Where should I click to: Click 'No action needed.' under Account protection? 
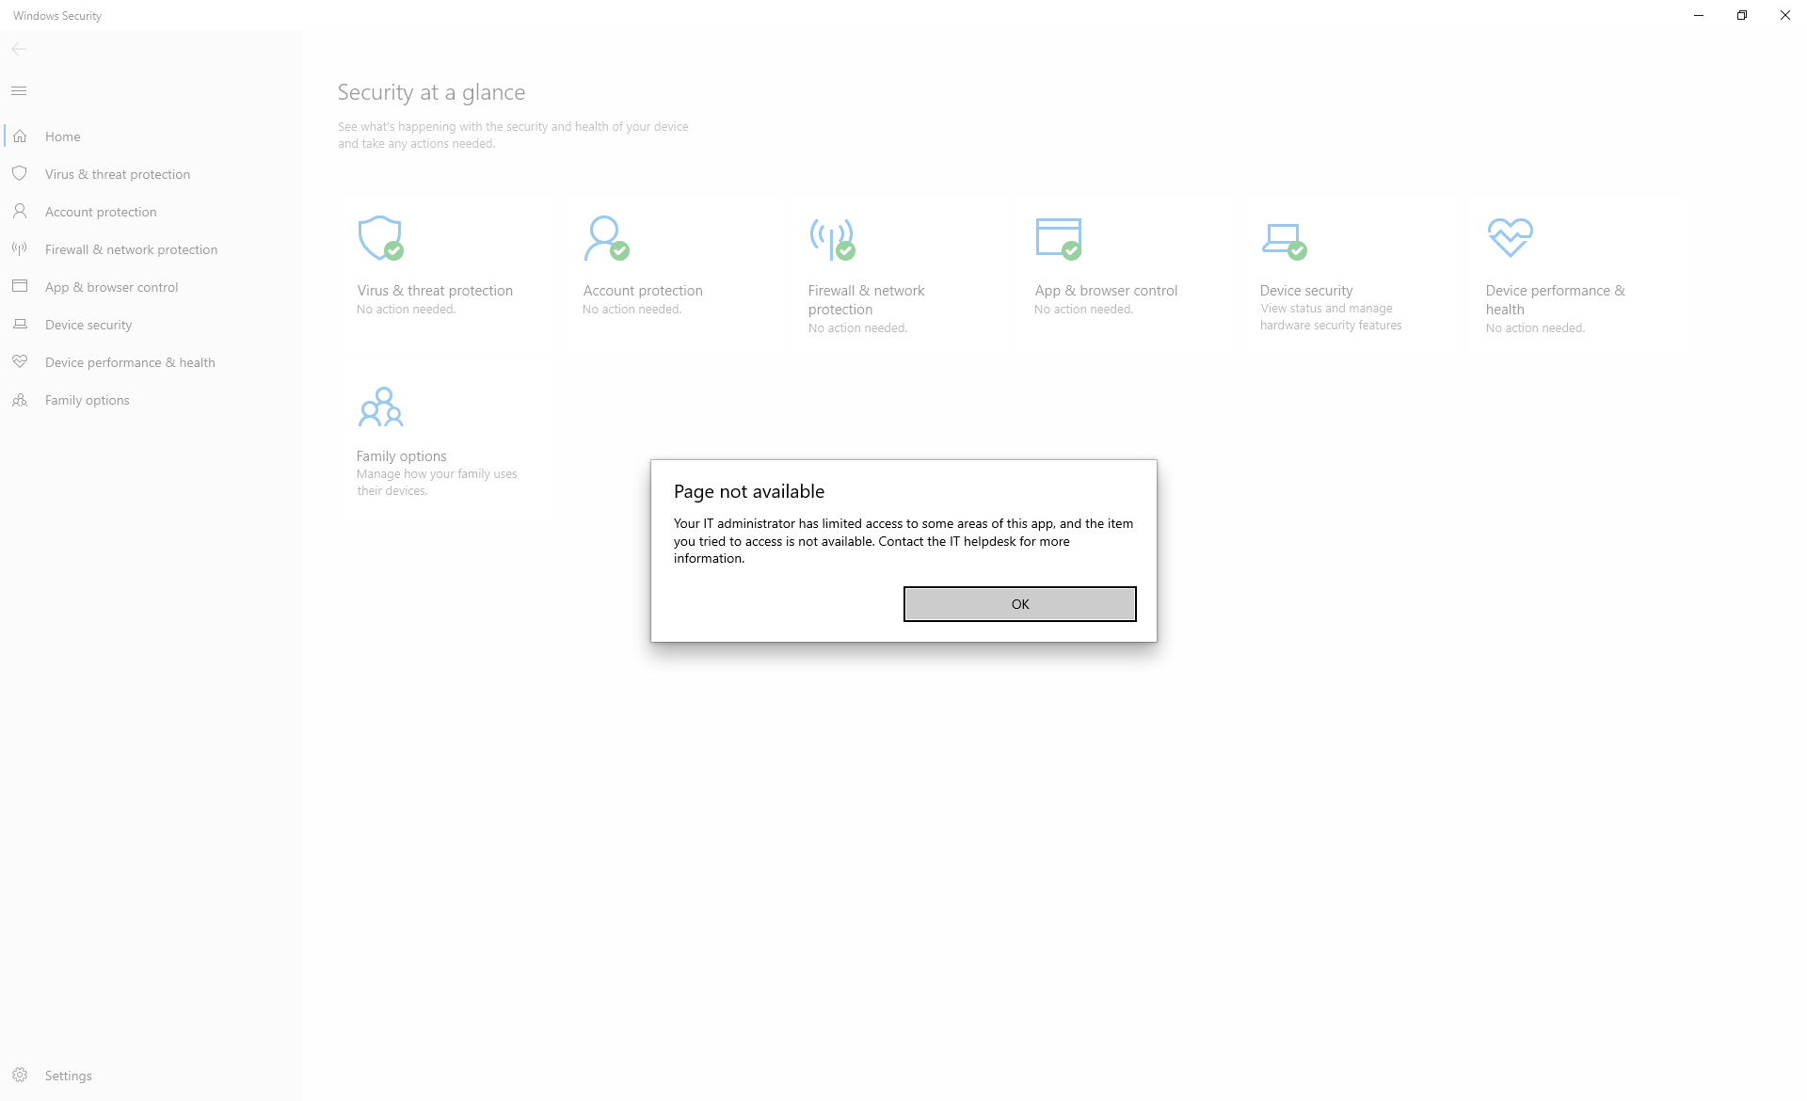pos(632,310)
